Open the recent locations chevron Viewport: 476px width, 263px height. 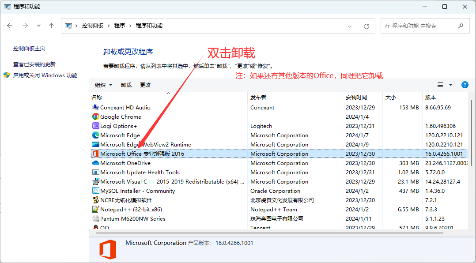38,26
